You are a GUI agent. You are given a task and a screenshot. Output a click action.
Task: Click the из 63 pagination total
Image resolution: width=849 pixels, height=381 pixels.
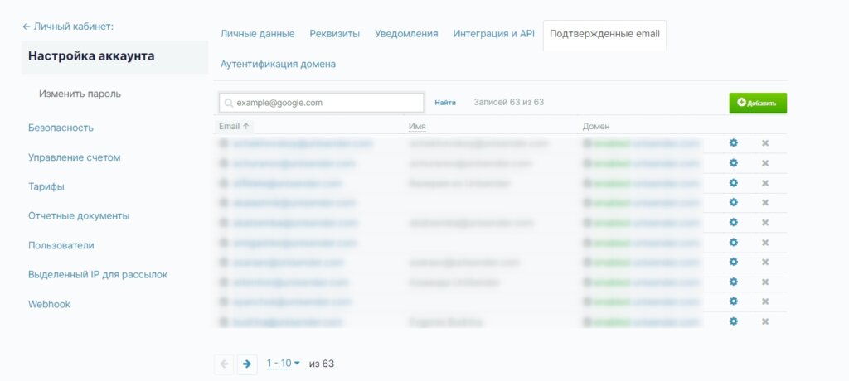[x=322, y=364]
